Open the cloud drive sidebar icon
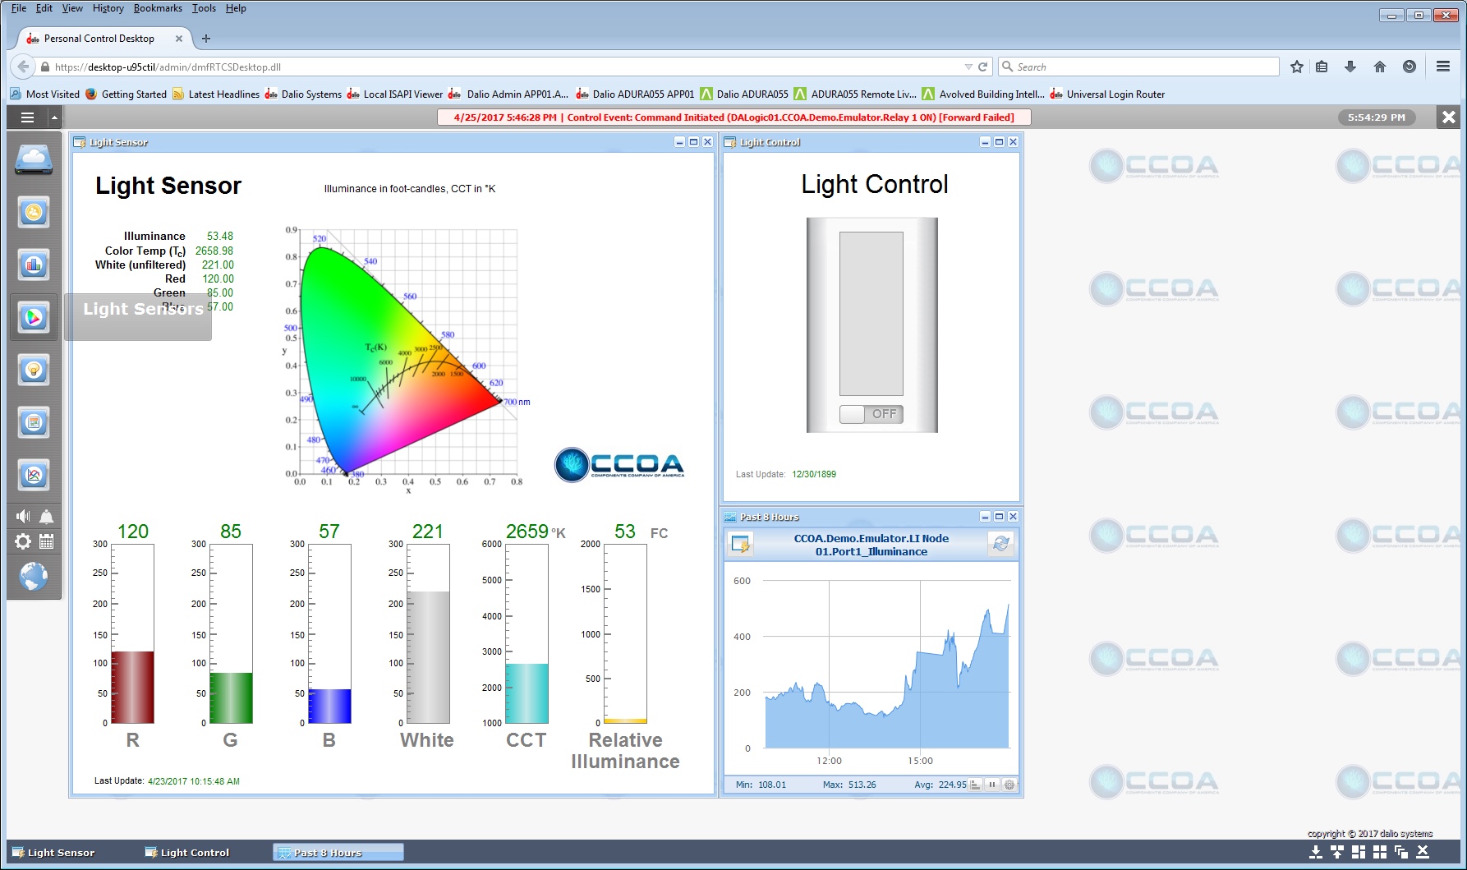 [x=34, y=159]
